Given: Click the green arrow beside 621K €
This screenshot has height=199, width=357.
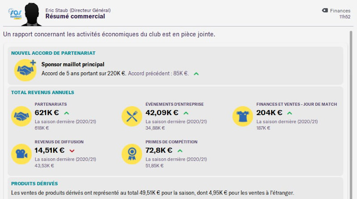Looking at the screenshot, I should coord(66,113).
